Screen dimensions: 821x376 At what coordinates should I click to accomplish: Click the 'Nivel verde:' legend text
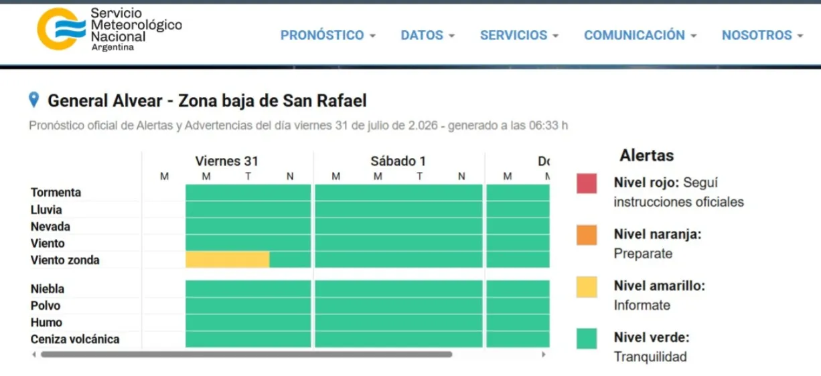[652, 337]
